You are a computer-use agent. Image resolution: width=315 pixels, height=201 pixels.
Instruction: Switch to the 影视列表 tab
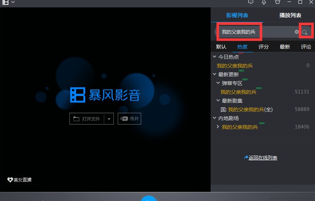click(237, 15)
